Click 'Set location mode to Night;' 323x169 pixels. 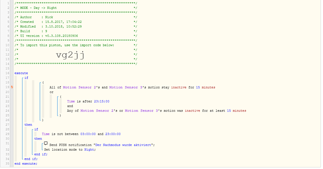(70, 150)
